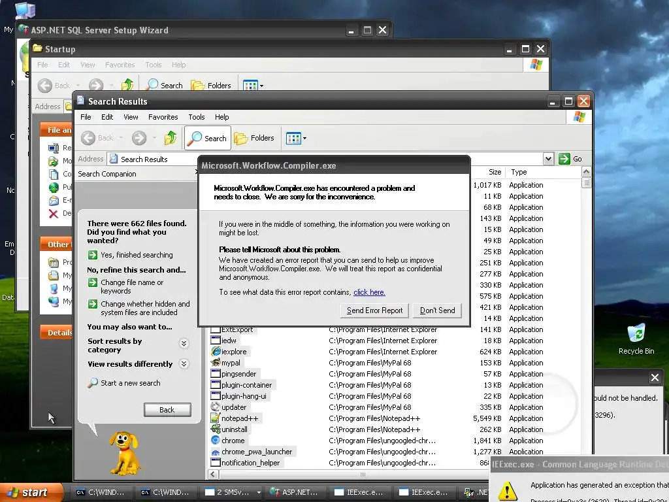Image resolution: width=669 pixels, height=502 pixels.
Task: Click Folders toolbar button in Search Results
Action: 254,138
